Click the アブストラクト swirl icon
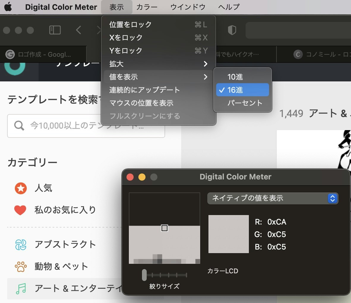Viewport: 351px width, 303px height. (x=20, y=244)
